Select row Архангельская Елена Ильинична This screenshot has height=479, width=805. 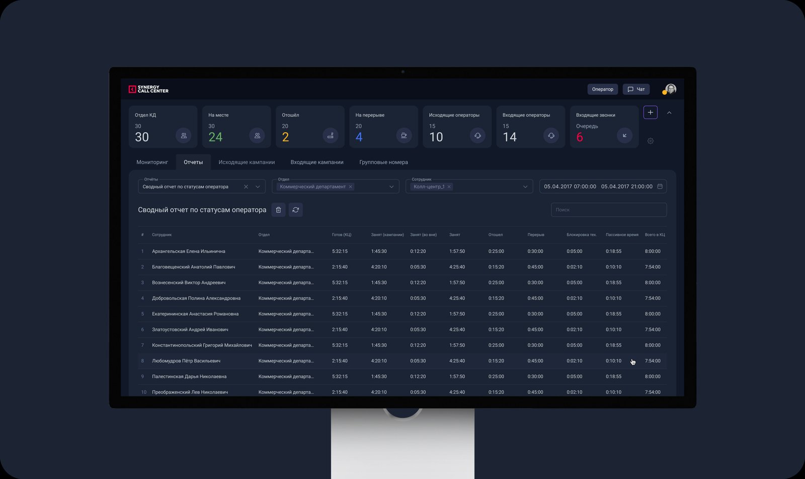point(403,251)
